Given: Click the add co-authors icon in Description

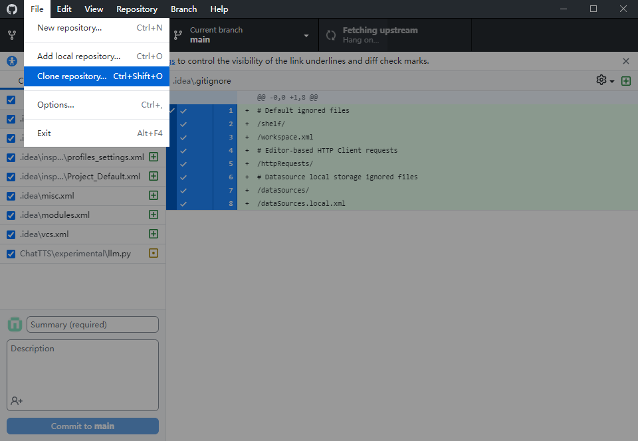Looking at the screenshot, I should [x=17, y=401].
